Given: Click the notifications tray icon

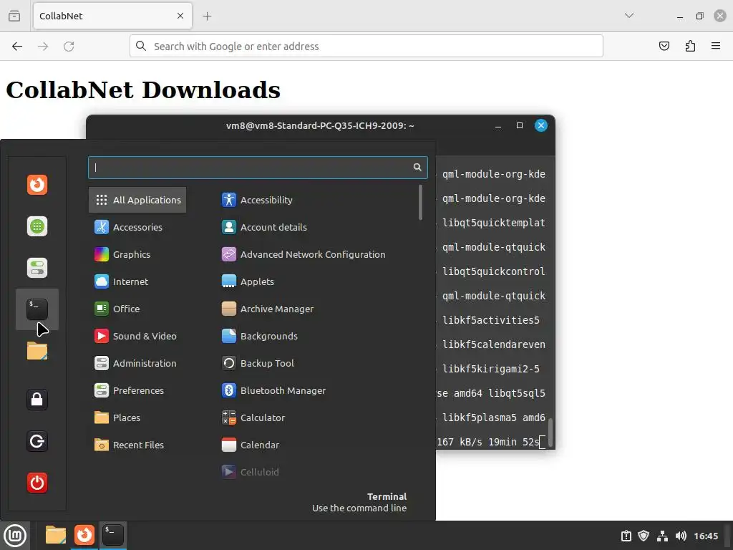Looking at the screenshot, I should pyautogui.click(x=626, y=536).
